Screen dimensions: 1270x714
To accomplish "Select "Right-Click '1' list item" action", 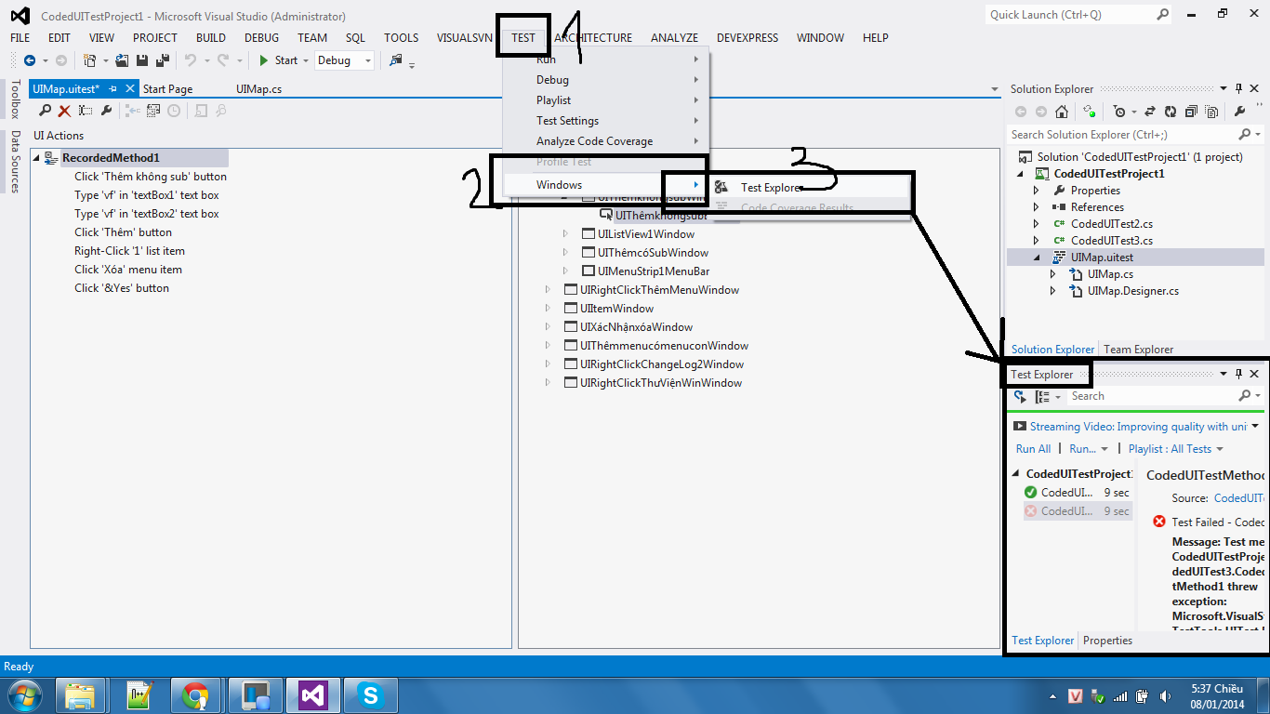I will click(x=129, y=251).
